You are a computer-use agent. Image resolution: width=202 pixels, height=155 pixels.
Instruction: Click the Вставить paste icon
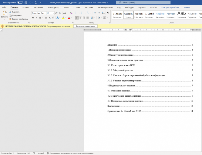(5, 14)
